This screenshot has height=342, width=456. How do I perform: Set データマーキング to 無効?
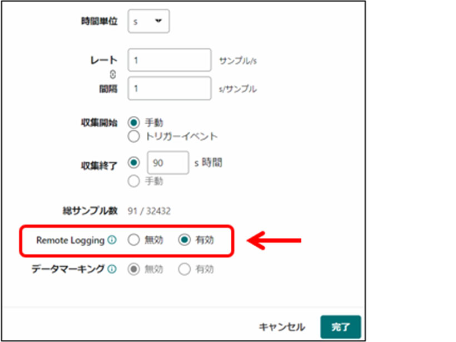point(134,269)
